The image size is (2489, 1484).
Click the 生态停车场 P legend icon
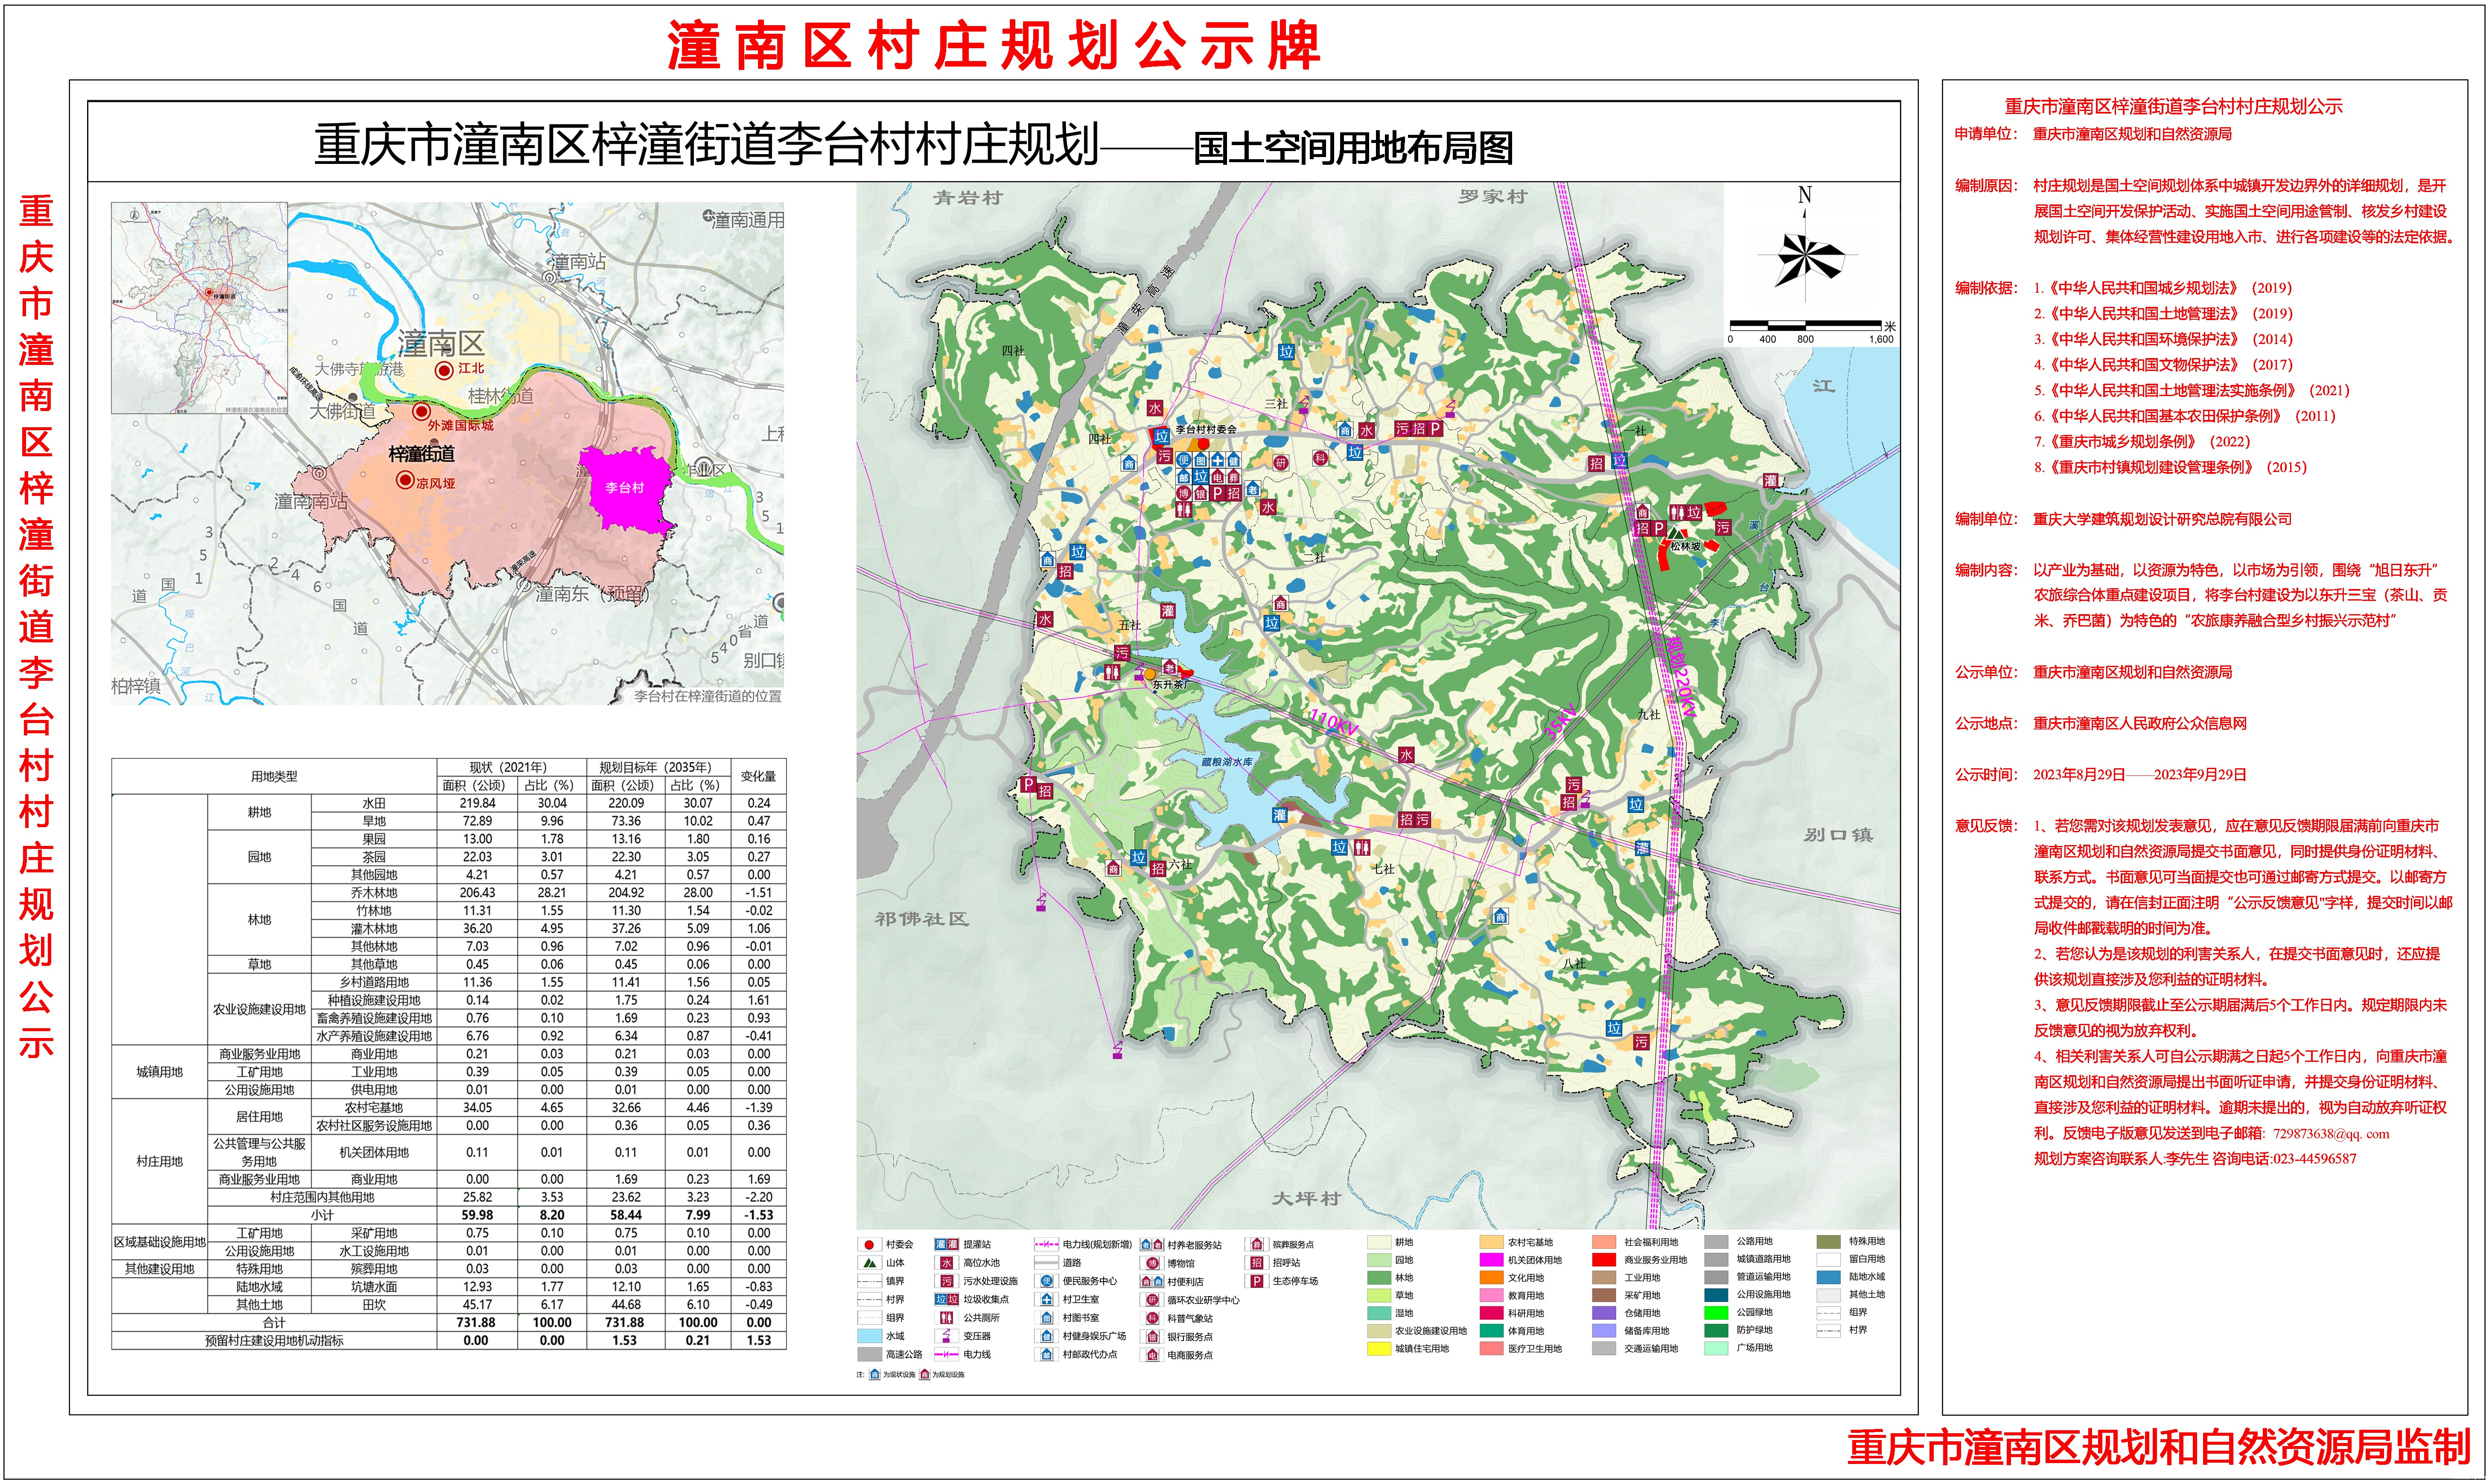[1257, 1281]
